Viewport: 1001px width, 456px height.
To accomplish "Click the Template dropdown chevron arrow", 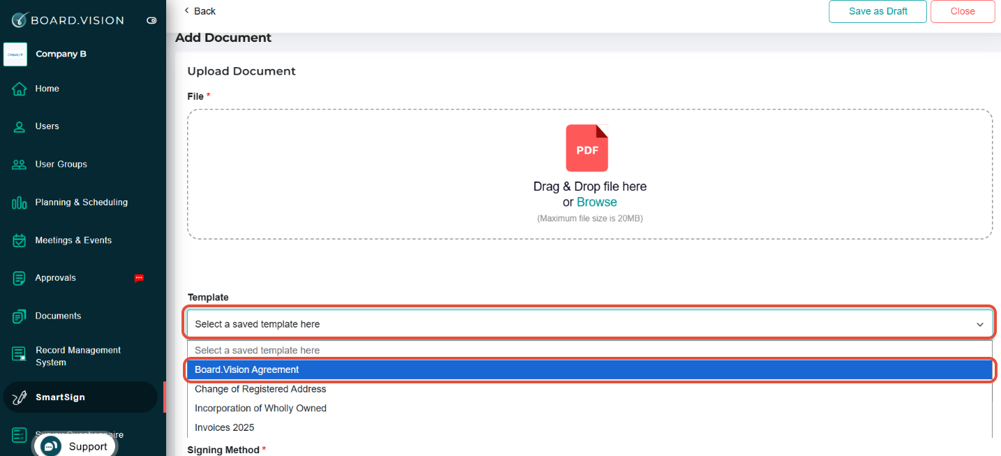I will tap(980, 325).
